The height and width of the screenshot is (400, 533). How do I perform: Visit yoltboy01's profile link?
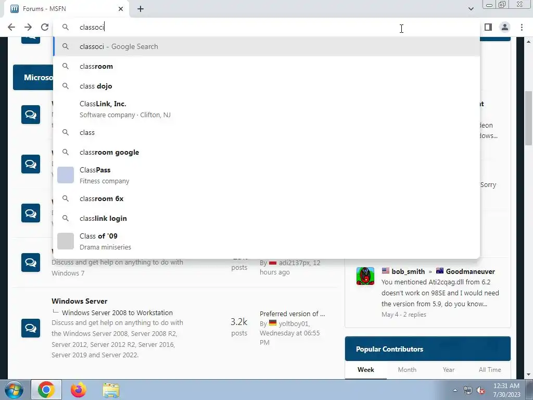[294, 323]
